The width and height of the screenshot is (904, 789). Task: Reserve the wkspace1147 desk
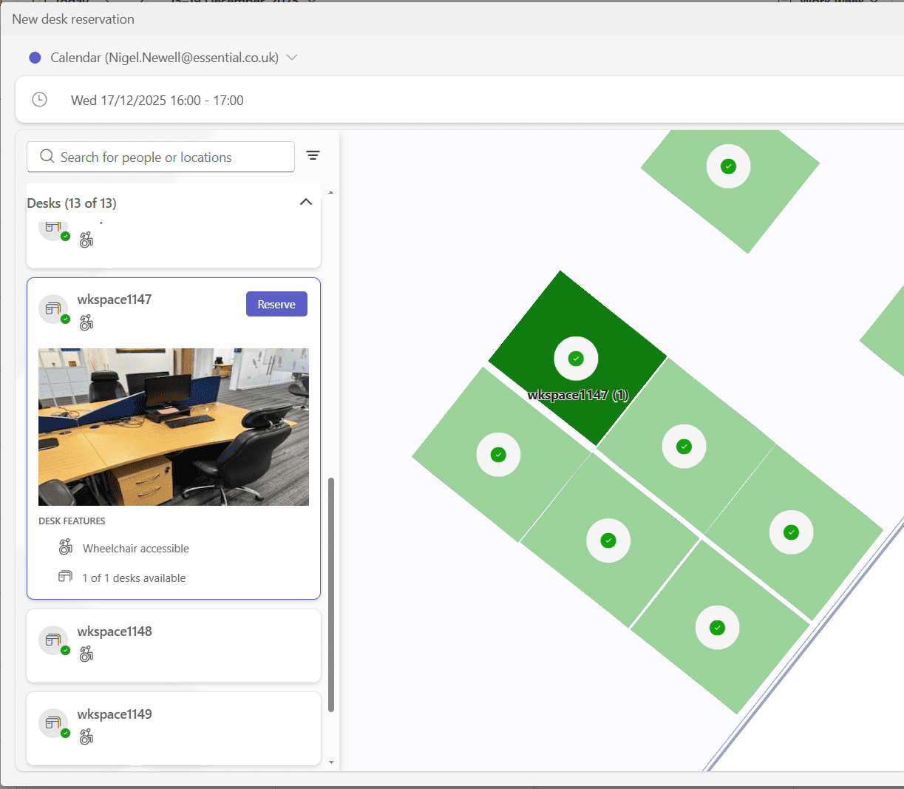276,305
